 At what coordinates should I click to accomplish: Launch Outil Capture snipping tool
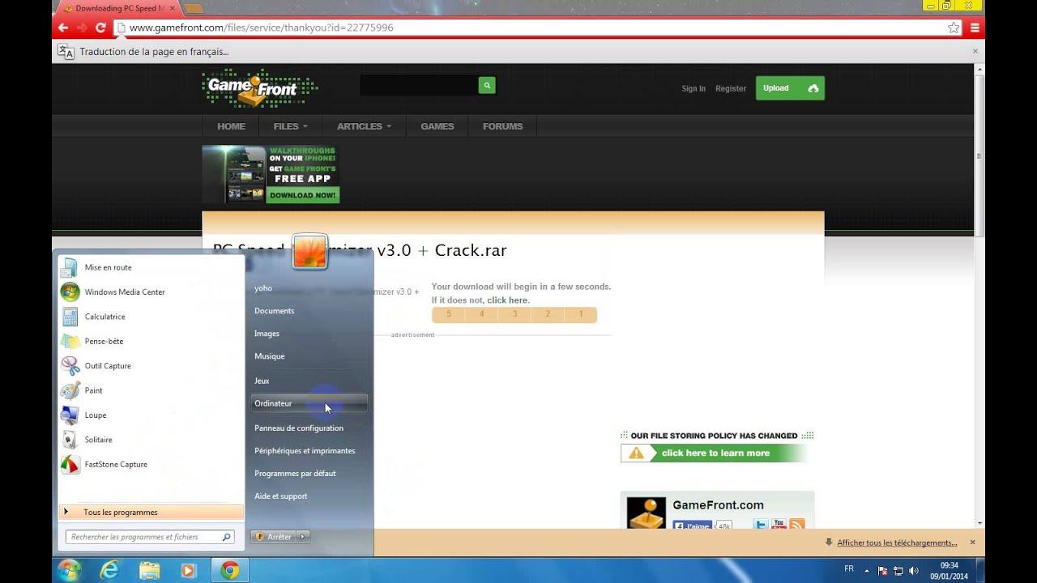(x=151, y=366)
